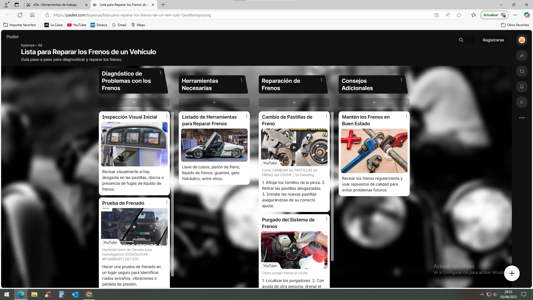
Task: Add post under Diagnóstico de Problemas column
Action: (x=134, y=102)
